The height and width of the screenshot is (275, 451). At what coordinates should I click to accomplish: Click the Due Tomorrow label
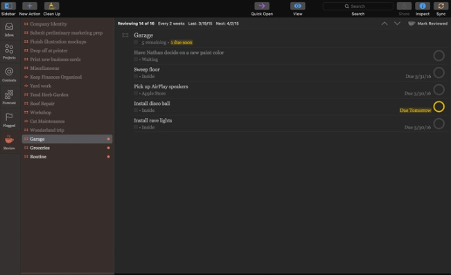coord(416,111)
